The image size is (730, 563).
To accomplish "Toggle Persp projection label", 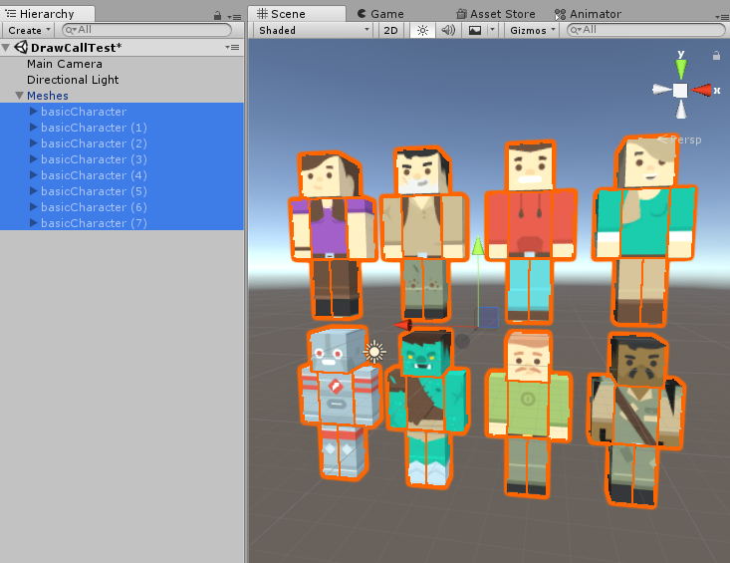I will (x=680, y=140).
